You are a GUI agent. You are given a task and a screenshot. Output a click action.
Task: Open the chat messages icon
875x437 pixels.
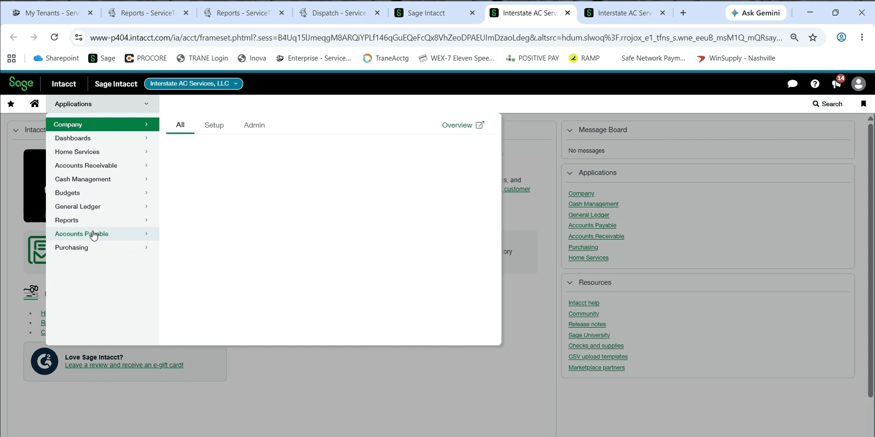point(792,84)
